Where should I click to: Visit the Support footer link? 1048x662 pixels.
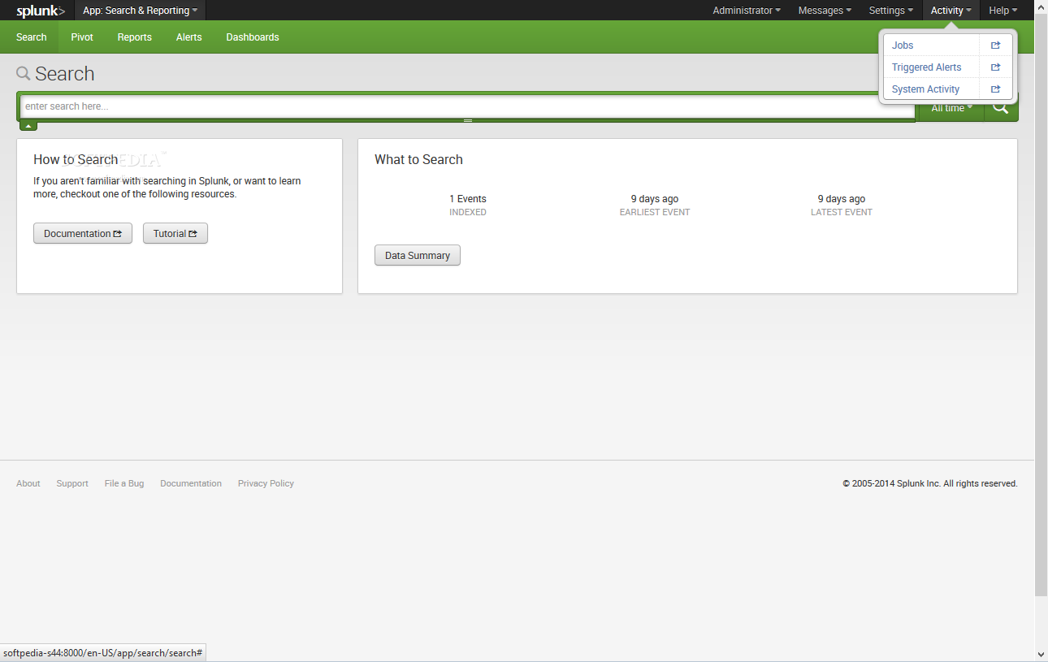72,483
